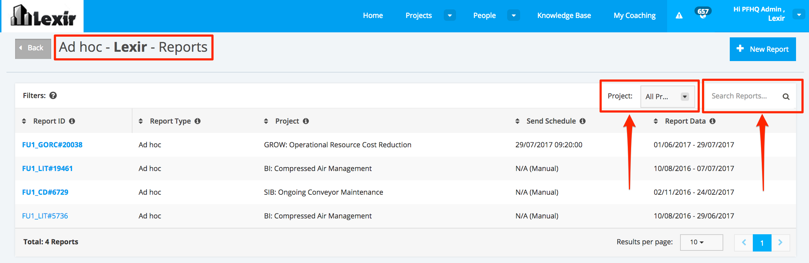The width and height of the screenshot is (809, 263).
Task: Click '29/07/2017 09:20:00' schedule cell
Action: tap(549, 145)
